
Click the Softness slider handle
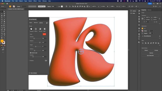coord(35,51)
